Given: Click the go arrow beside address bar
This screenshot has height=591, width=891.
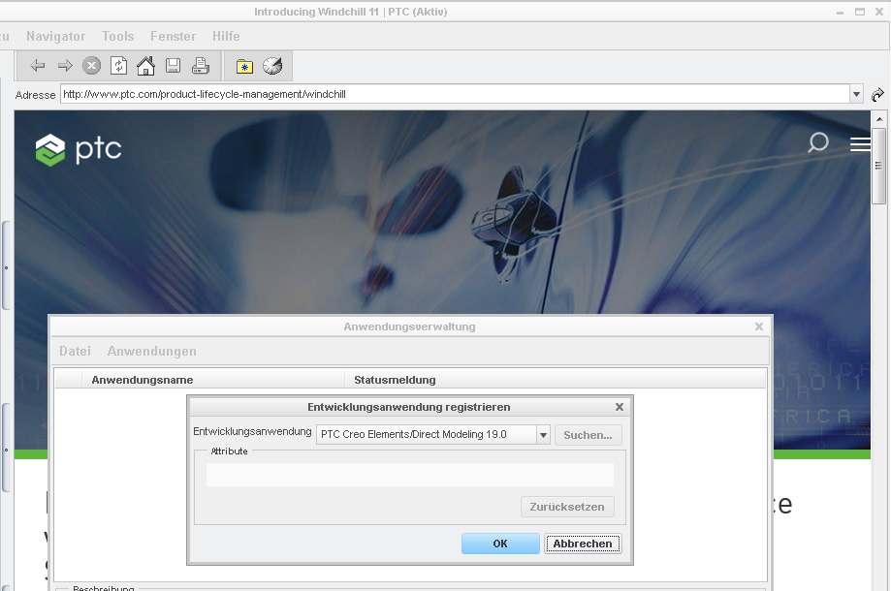Looking at the screenshot, I should (x=877, y=94).
